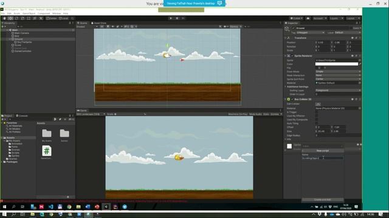Click the new script Name input field
This screenshot has width=389, height=218.
(323, 158)
